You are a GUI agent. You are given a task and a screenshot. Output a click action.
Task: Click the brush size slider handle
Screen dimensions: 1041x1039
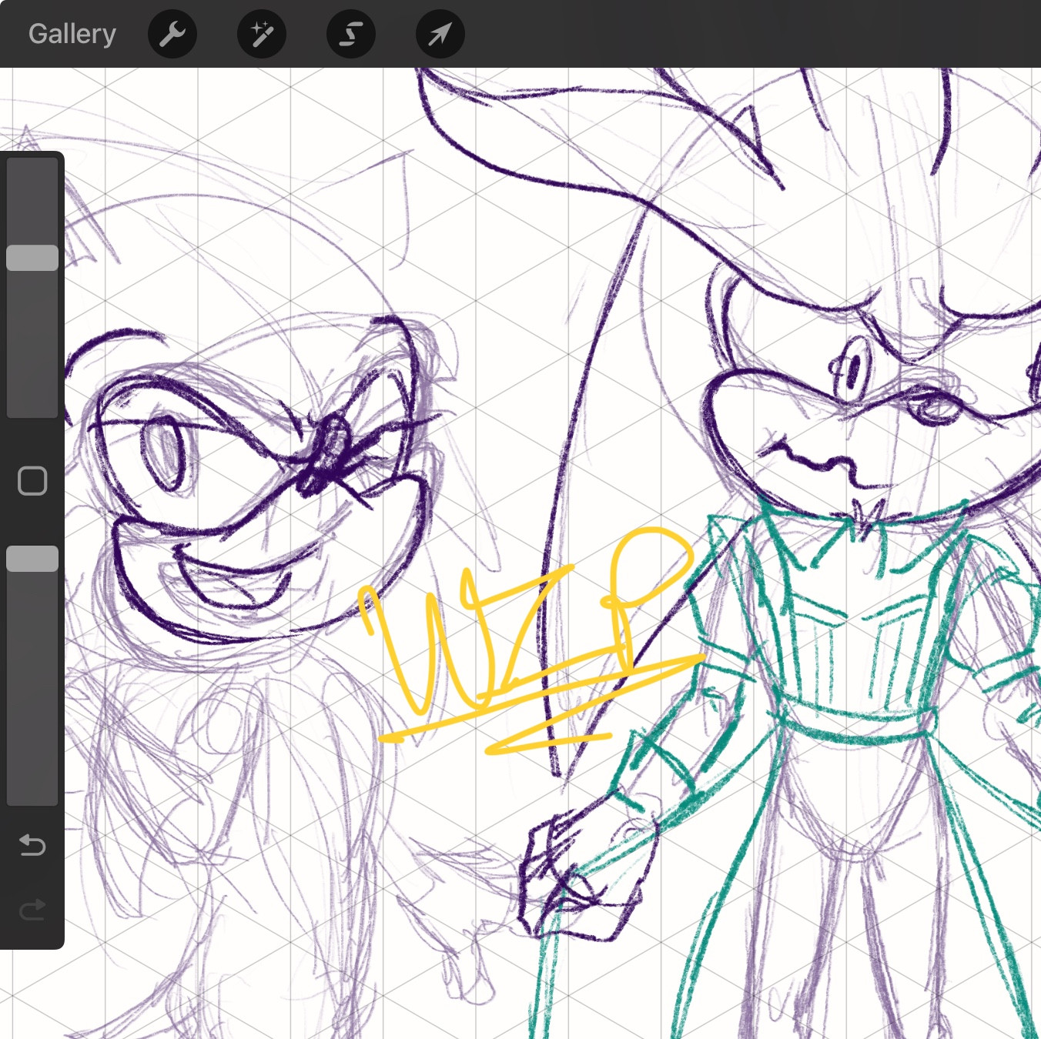(32, 258)
